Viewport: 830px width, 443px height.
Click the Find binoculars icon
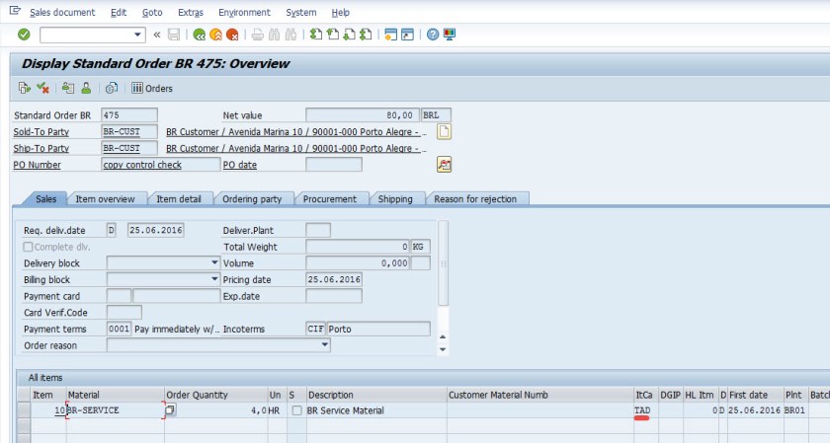pos(274,35)
